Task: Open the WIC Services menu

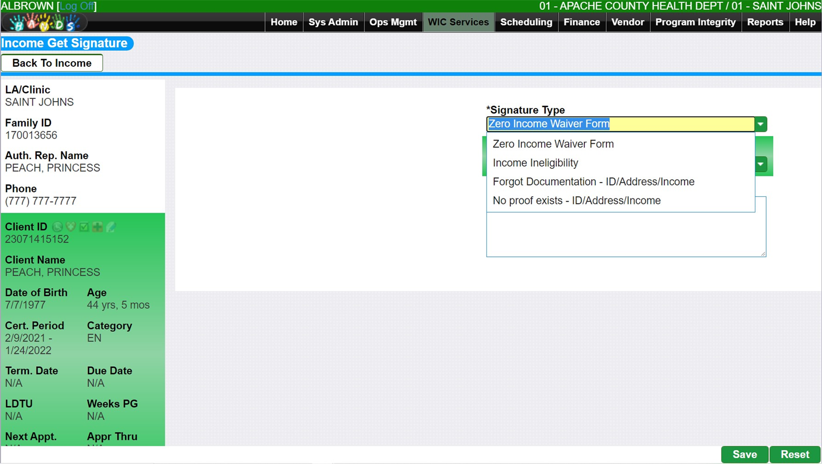Action: point(458,22)
